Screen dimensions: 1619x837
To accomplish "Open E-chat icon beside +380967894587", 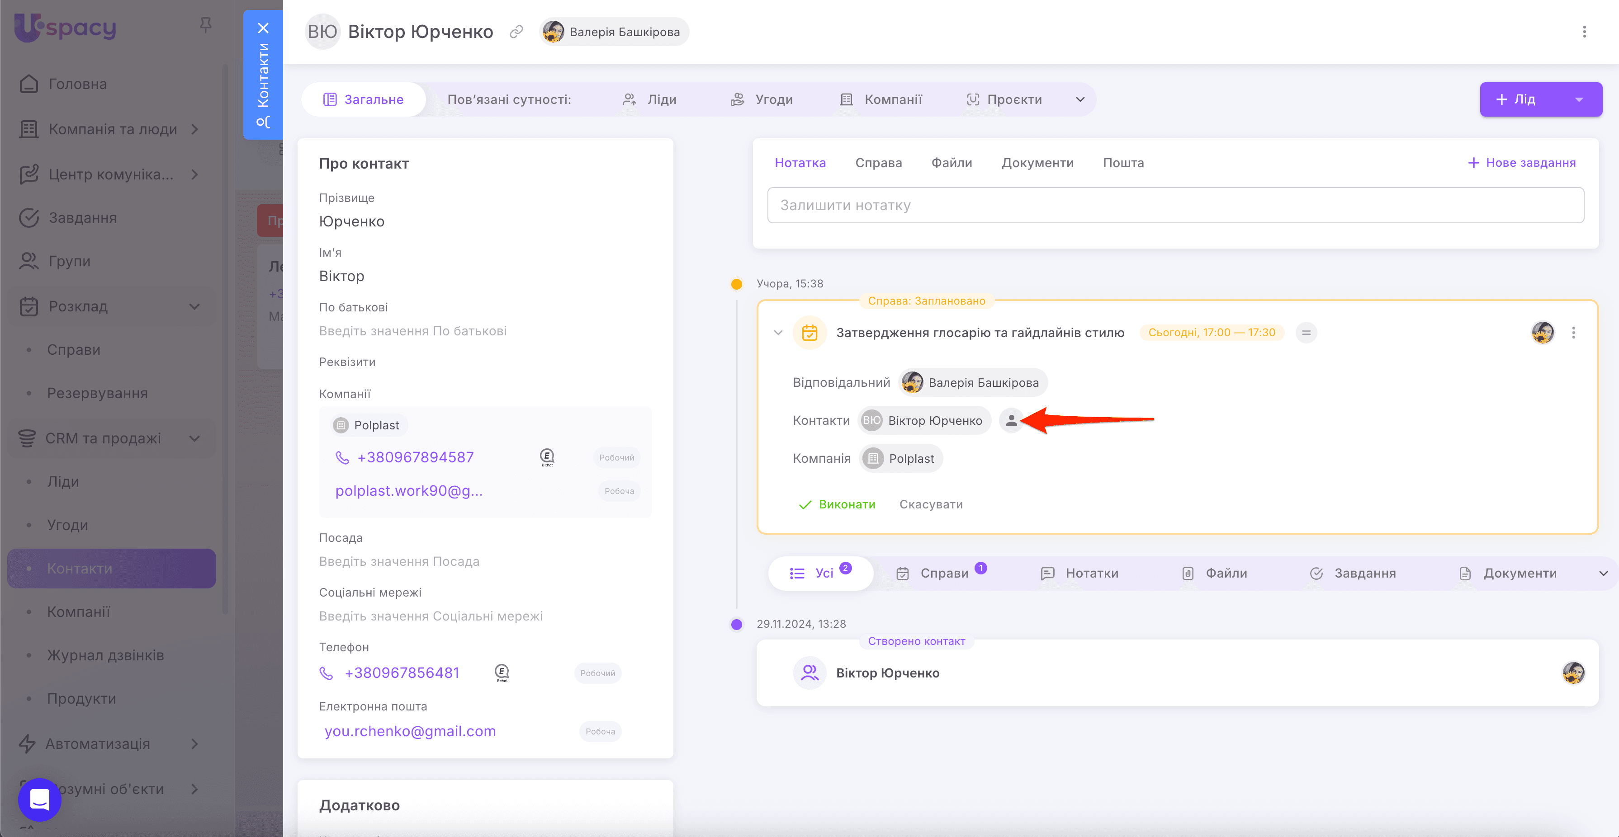I will tap(547, 457).
